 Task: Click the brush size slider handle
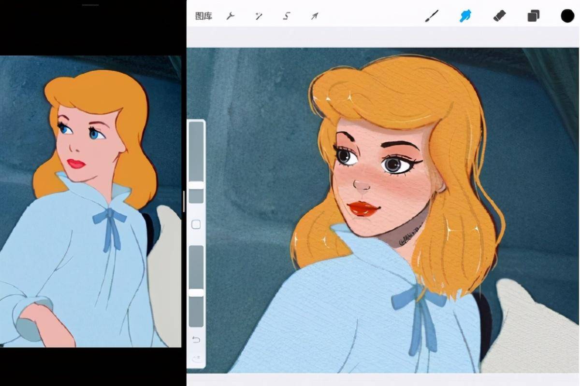(x=196, y=185)
